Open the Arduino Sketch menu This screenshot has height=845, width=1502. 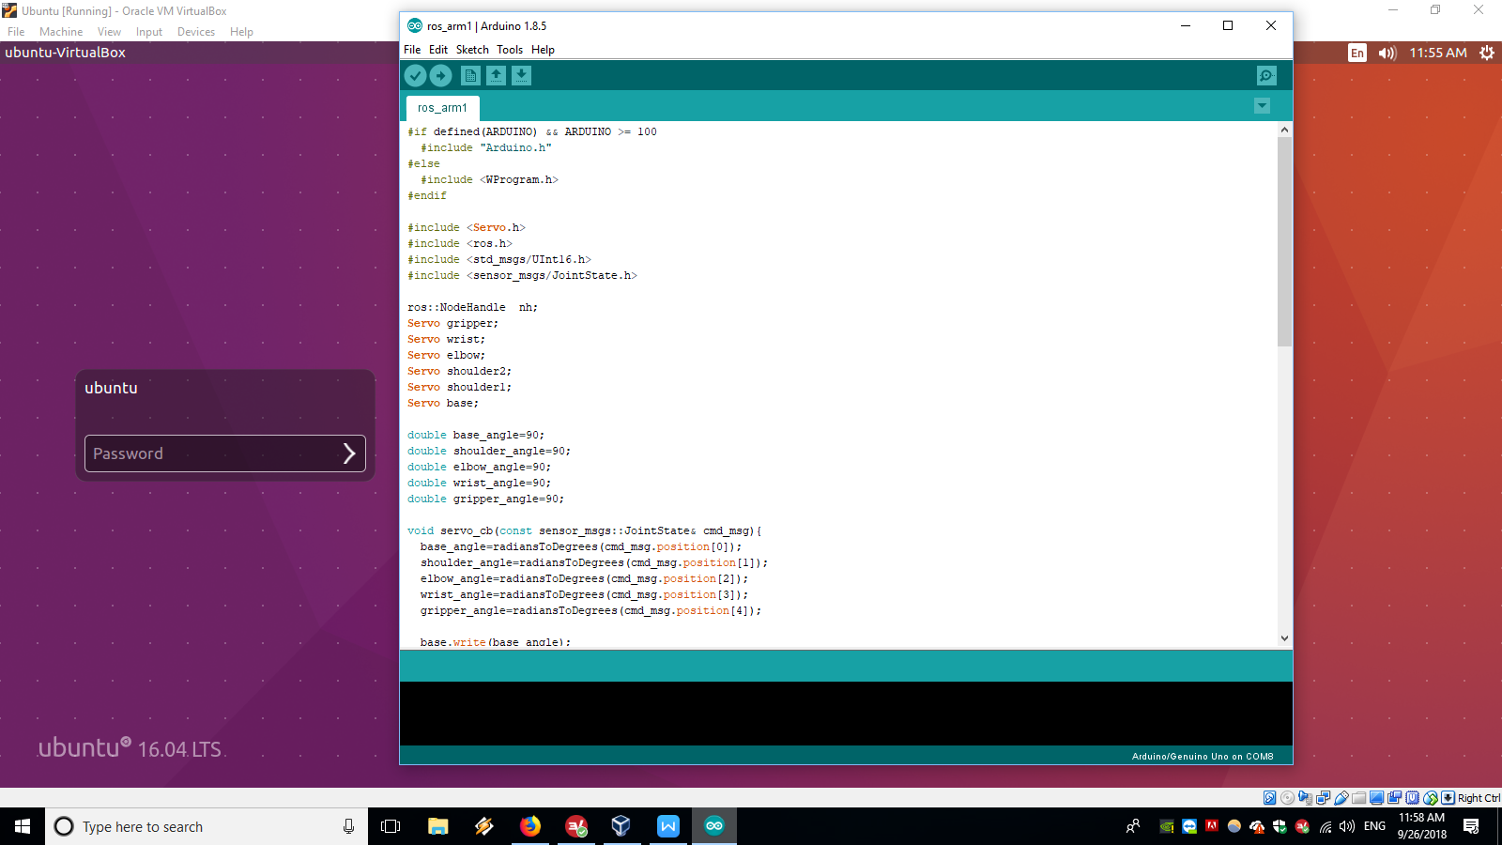472,50
